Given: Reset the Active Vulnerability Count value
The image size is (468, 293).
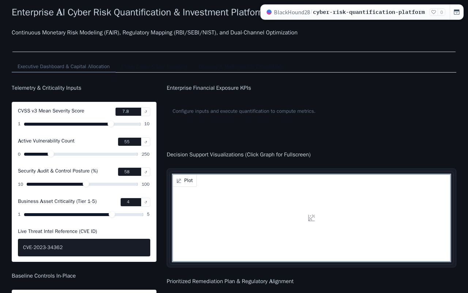Looking at the screenshot, I should (x=146, y=142).
